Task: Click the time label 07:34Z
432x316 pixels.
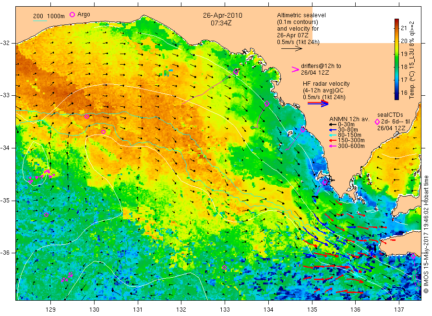Action: [221, 23]
